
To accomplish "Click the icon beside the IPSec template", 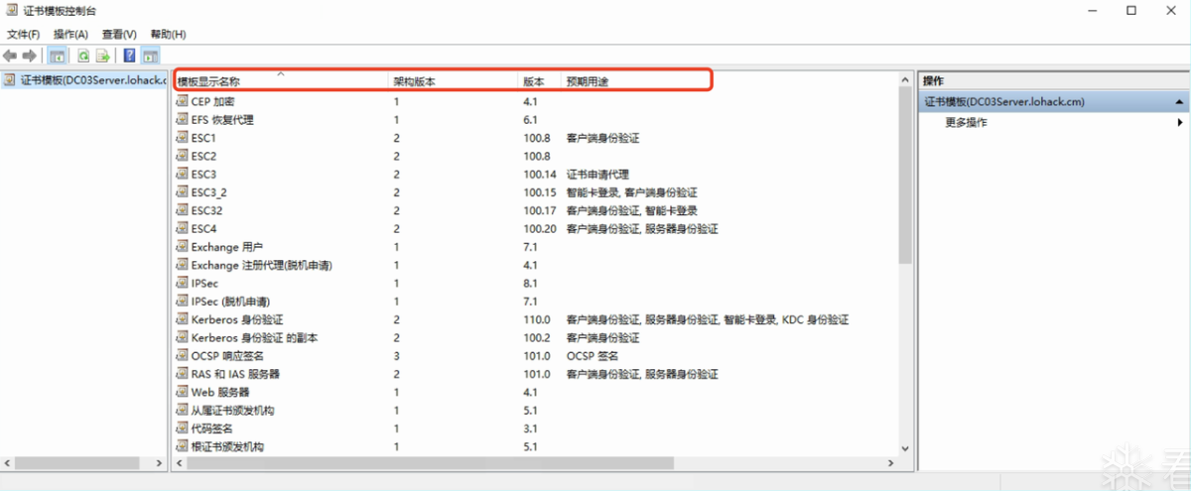I will click(x=182, y=283).
